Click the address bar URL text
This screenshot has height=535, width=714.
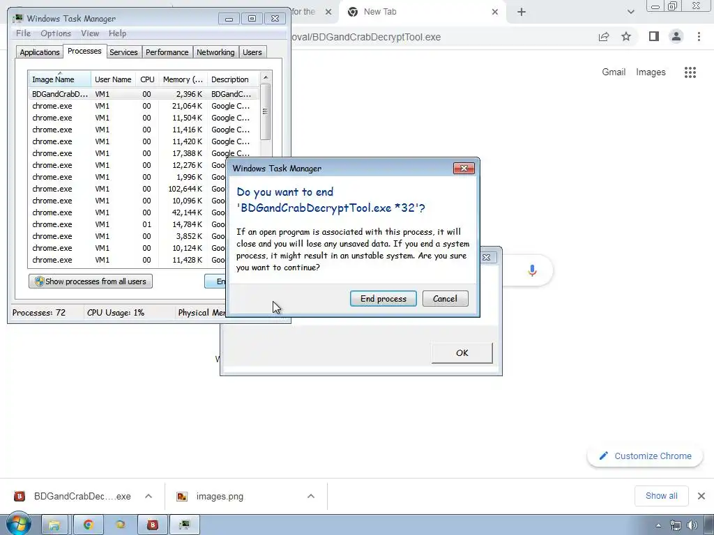[x=365, y=37]
